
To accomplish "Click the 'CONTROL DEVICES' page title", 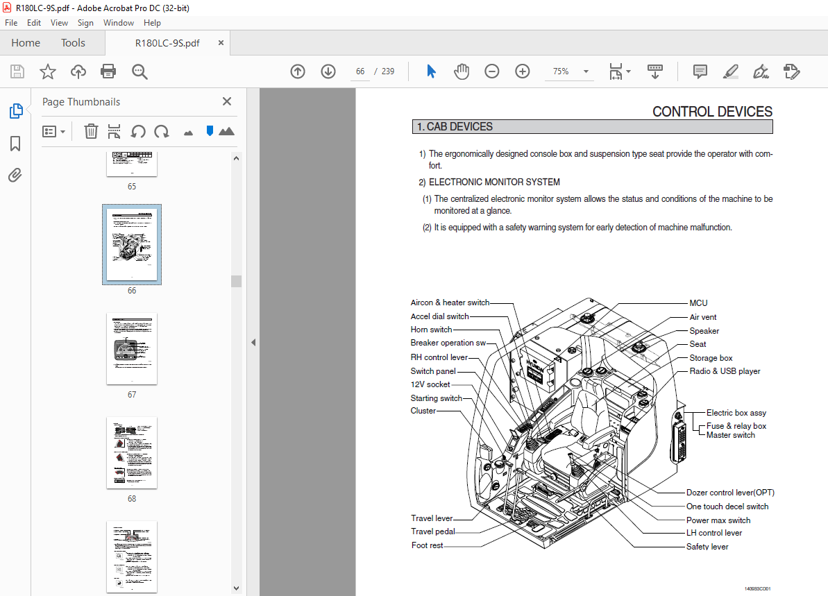I will [x=712, y=112].
